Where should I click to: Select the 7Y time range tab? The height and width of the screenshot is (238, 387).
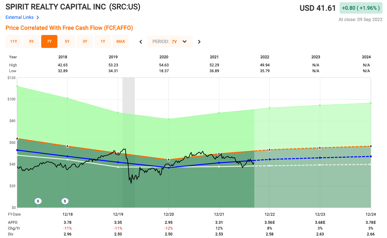coord(49,41)
